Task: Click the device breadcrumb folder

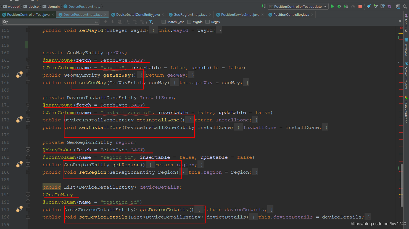Action: coord(31,6)
